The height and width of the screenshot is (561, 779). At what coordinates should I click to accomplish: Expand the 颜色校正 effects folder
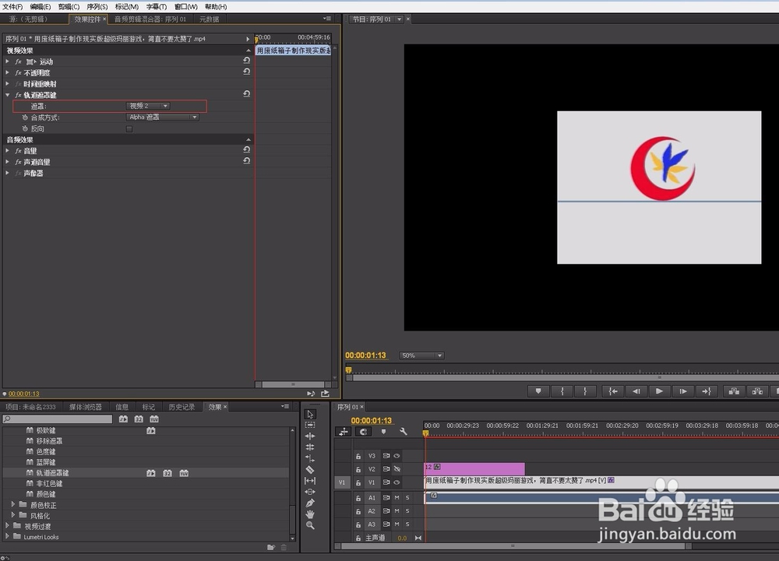click(x=13, y=504)
